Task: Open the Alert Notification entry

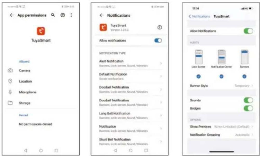Action: [x=130, y=63]
